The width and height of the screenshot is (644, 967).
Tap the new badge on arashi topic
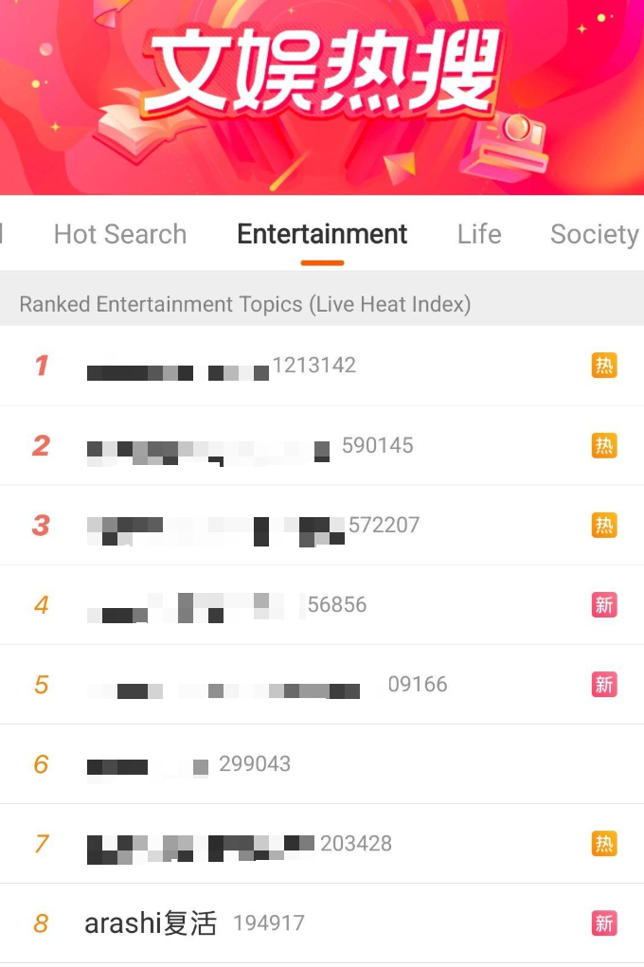604,923
